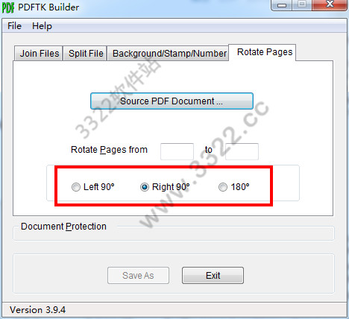Viewport: 349px width, 319px height.
Task: Choose the Right 90° radio button
Action: 165,187
